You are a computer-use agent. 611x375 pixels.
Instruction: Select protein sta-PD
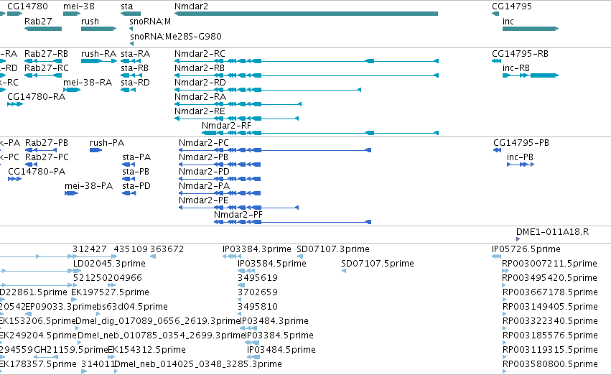136,186
